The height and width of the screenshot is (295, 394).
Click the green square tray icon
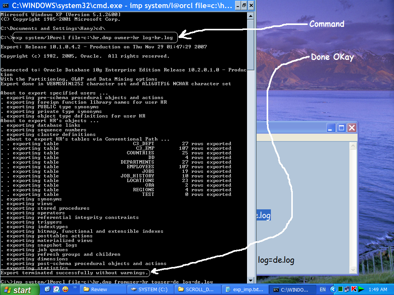point(341,289)
